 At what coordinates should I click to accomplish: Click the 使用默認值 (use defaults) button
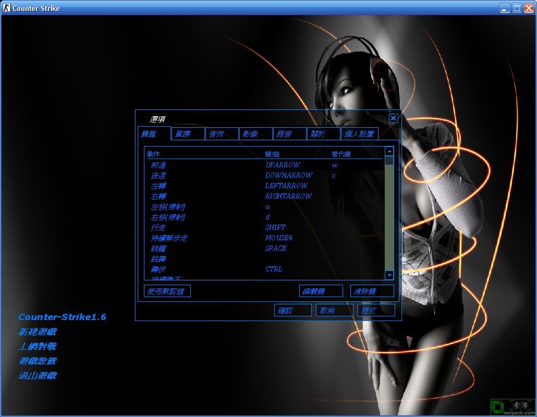pos(167,291)
